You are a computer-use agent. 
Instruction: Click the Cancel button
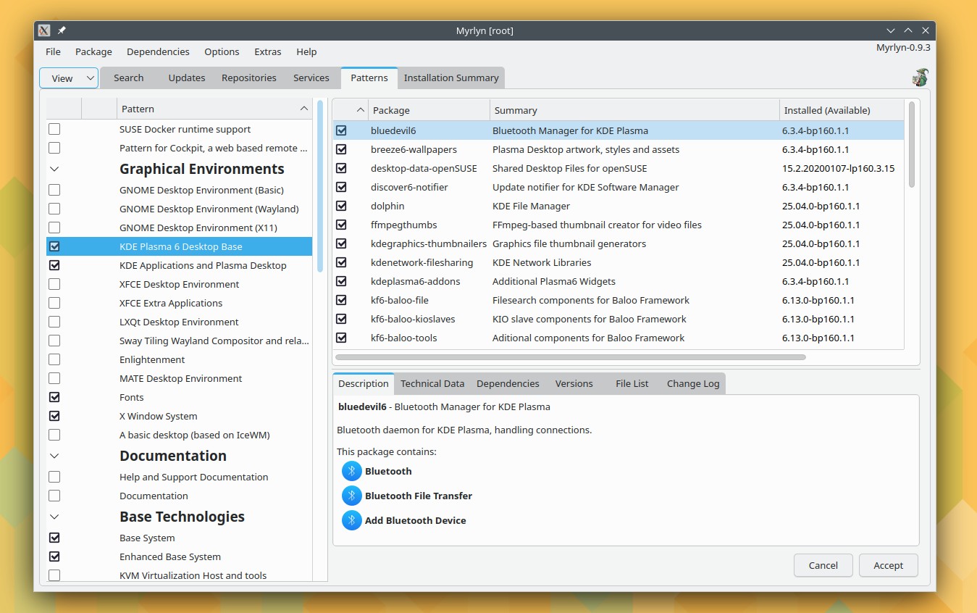[x=823, y=565]
